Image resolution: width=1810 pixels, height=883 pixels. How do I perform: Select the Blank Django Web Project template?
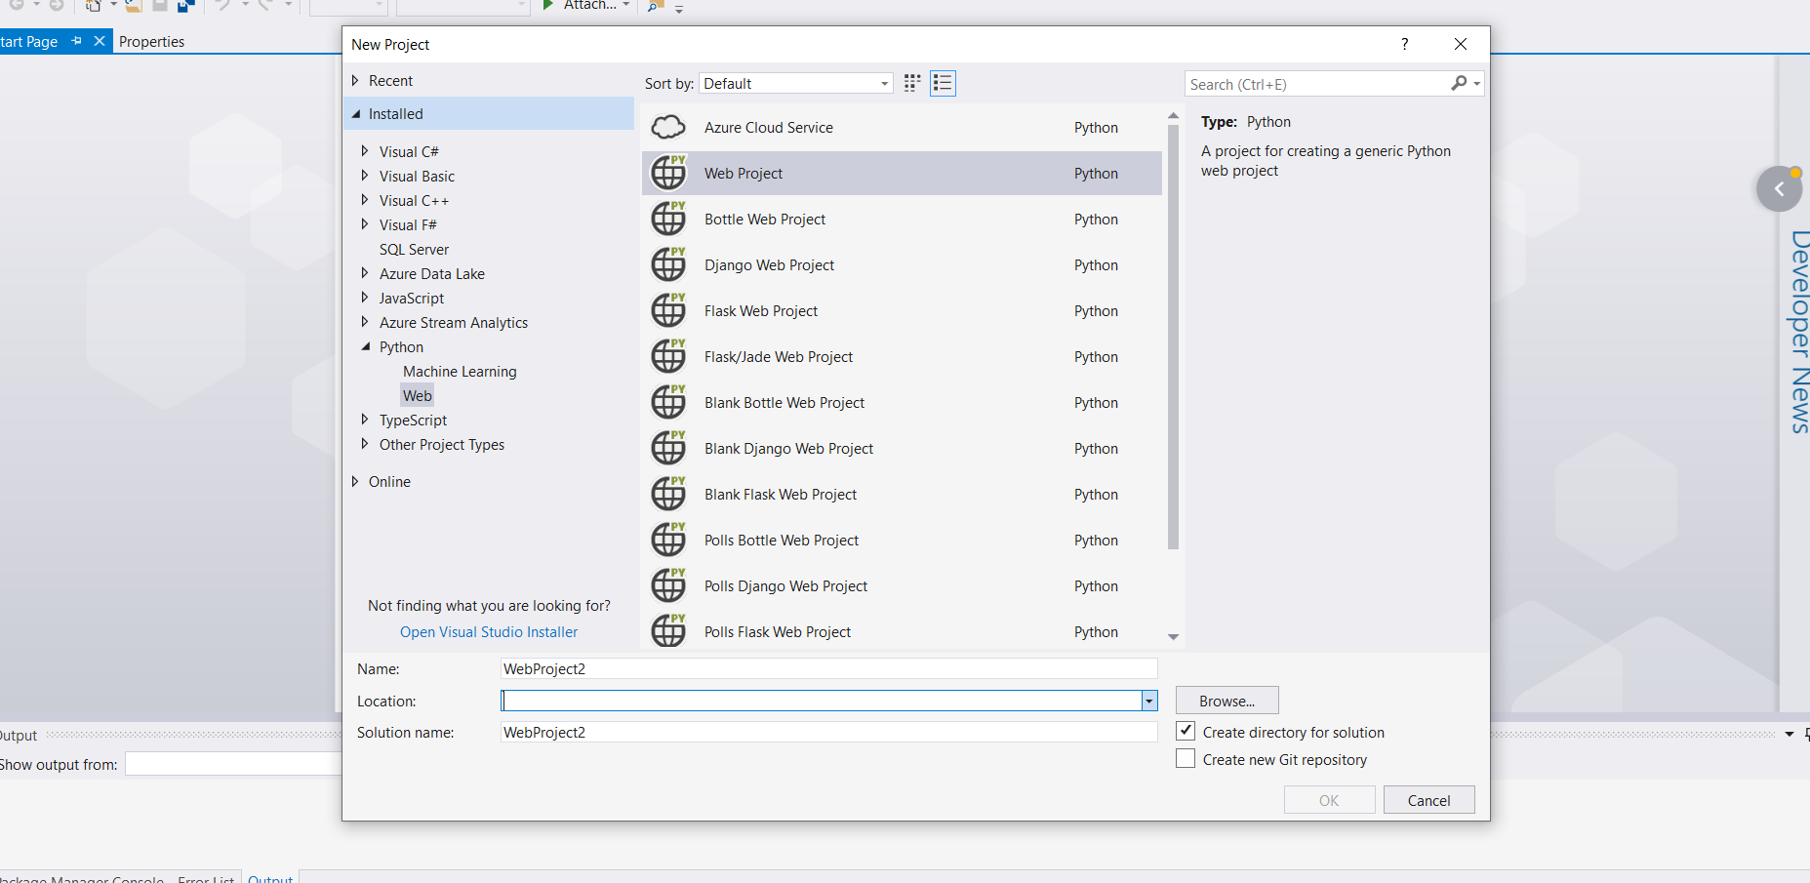[902, 448]
